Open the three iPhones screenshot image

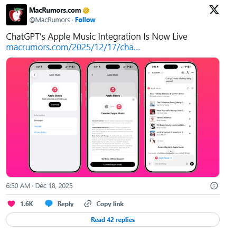pos(112,117)
